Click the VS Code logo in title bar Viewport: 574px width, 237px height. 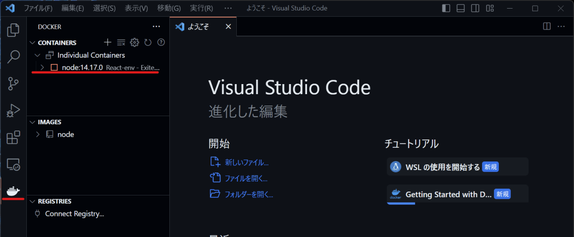(11, 8)
